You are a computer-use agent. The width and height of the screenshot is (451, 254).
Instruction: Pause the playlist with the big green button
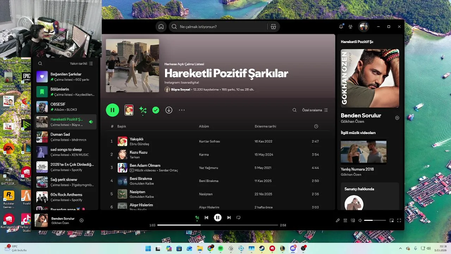click(112, 110)
